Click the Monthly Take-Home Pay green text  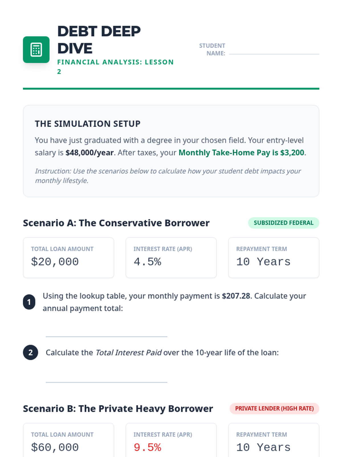point(241,153)
